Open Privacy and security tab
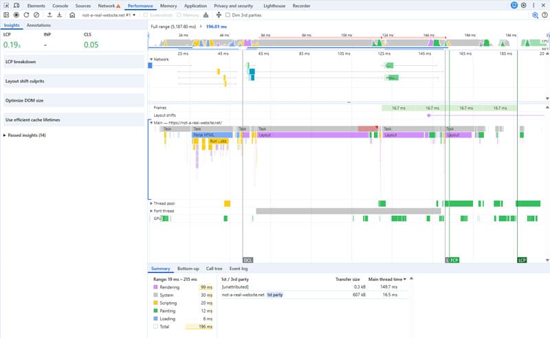Screen dimensions: 550x338 [x=233, y=6]
